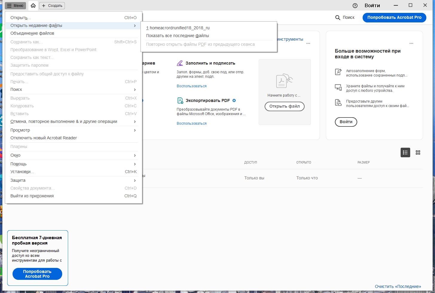Click the Открыть файл button
Viewport: 435px width, 293px height.
coord(285,106)
